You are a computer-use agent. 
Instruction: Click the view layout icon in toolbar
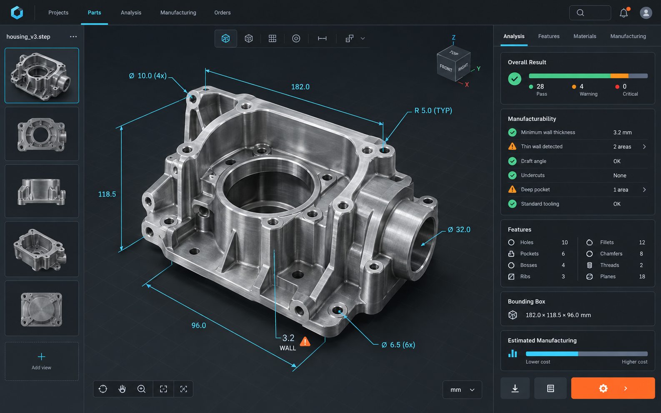click(349, 38)
